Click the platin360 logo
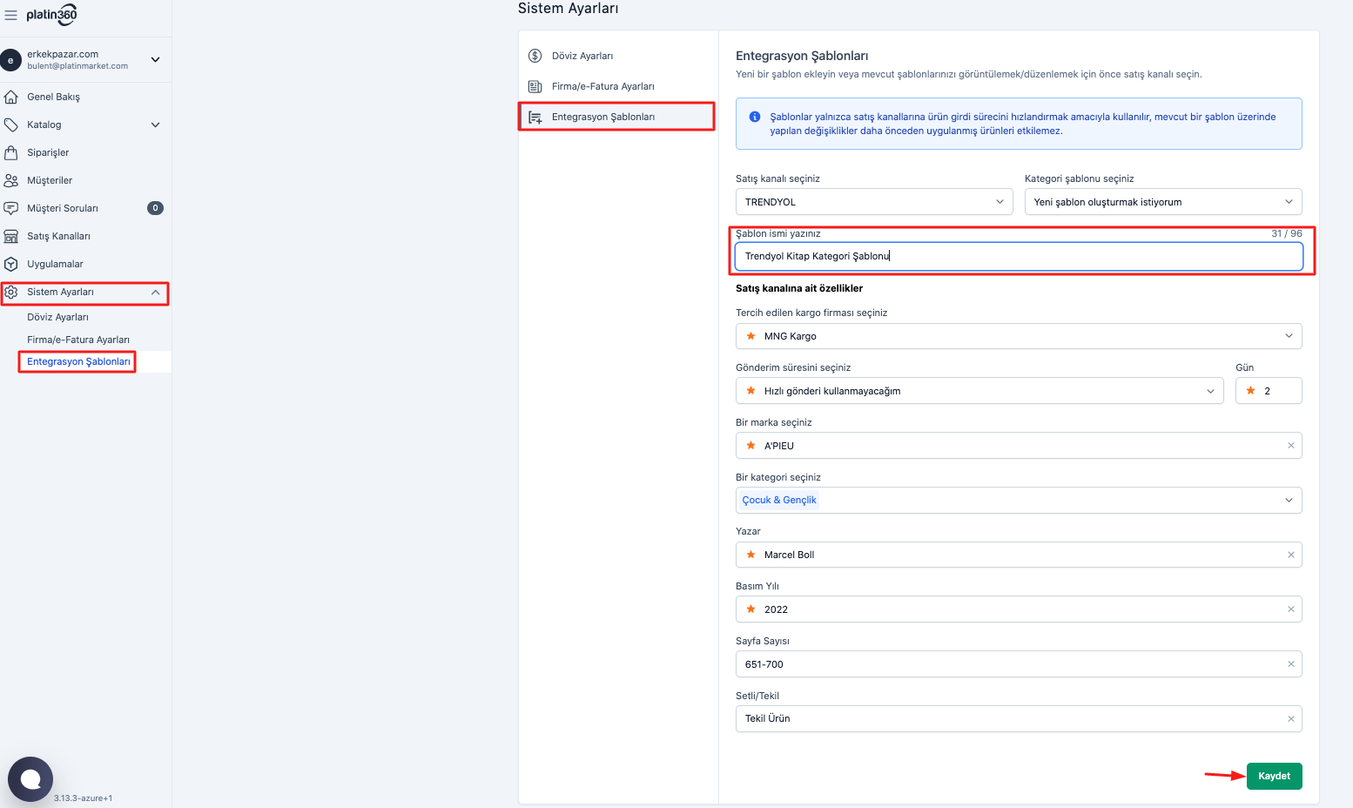 [51, 14]
